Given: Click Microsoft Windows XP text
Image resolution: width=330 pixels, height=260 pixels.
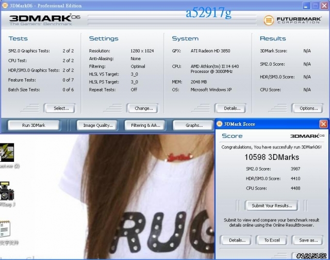Looking at the screenshot, I should pos(211,89).
